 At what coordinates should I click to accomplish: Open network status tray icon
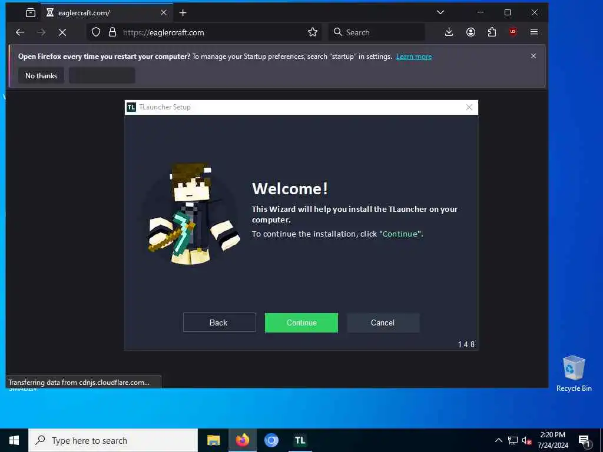[513, 440]
